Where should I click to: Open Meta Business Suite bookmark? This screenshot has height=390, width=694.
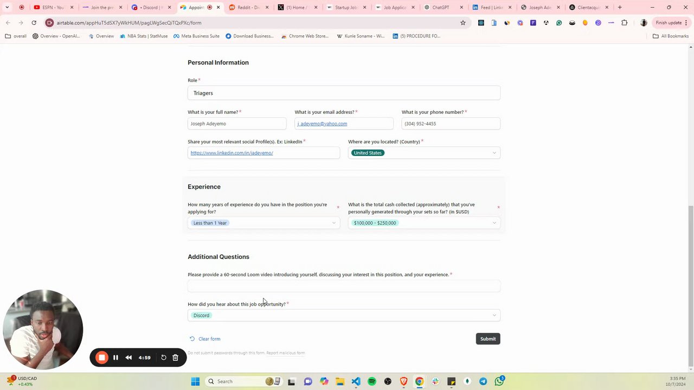click(196, 36)
